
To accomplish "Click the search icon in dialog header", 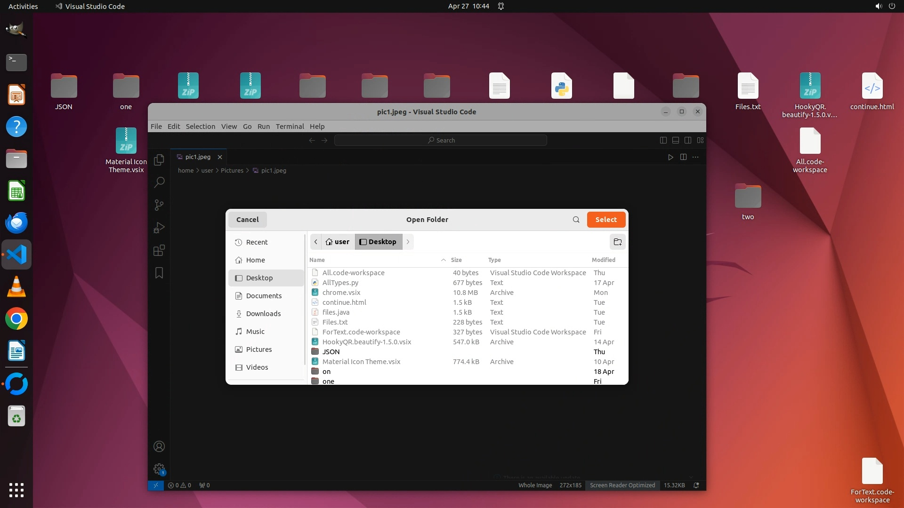I will click(x=576, y=220).
